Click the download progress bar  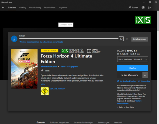[x=69, y=39]
